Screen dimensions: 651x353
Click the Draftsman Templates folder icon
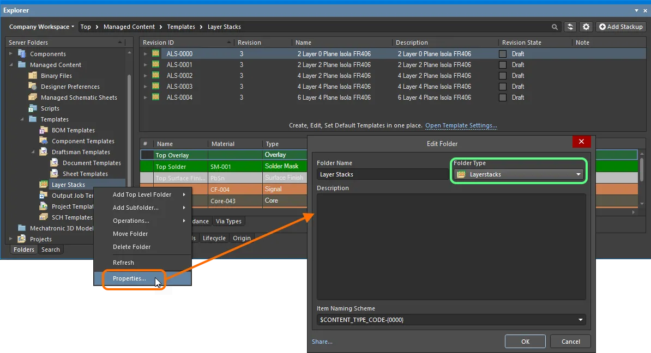click(x=44, y=152)
